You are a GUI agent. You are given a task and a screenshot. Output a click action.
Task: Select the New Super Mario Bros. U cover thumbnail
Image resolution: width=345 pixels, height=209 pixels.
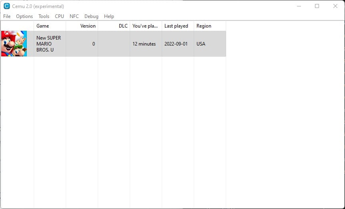pos(14,44)
